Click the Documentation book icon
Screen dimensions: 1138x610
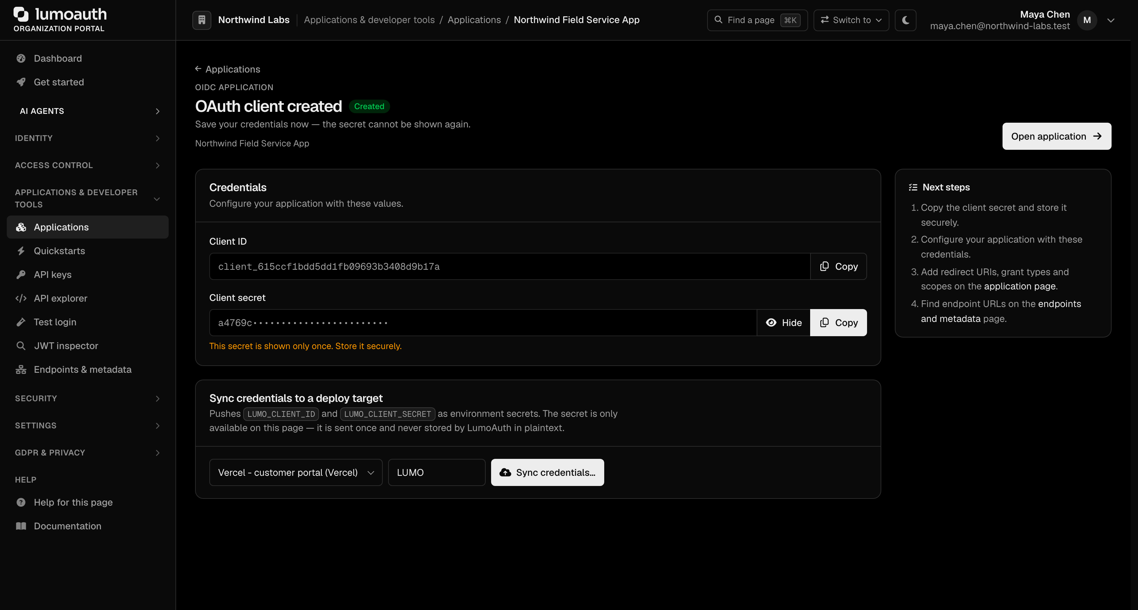[21, 526]
